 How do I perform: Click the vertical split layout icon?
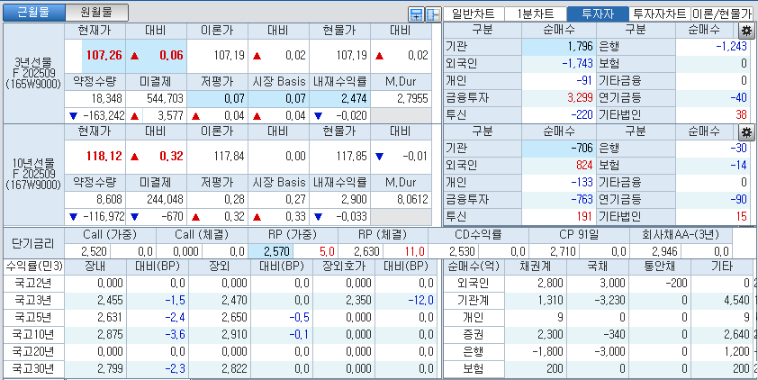coord(433,15)
